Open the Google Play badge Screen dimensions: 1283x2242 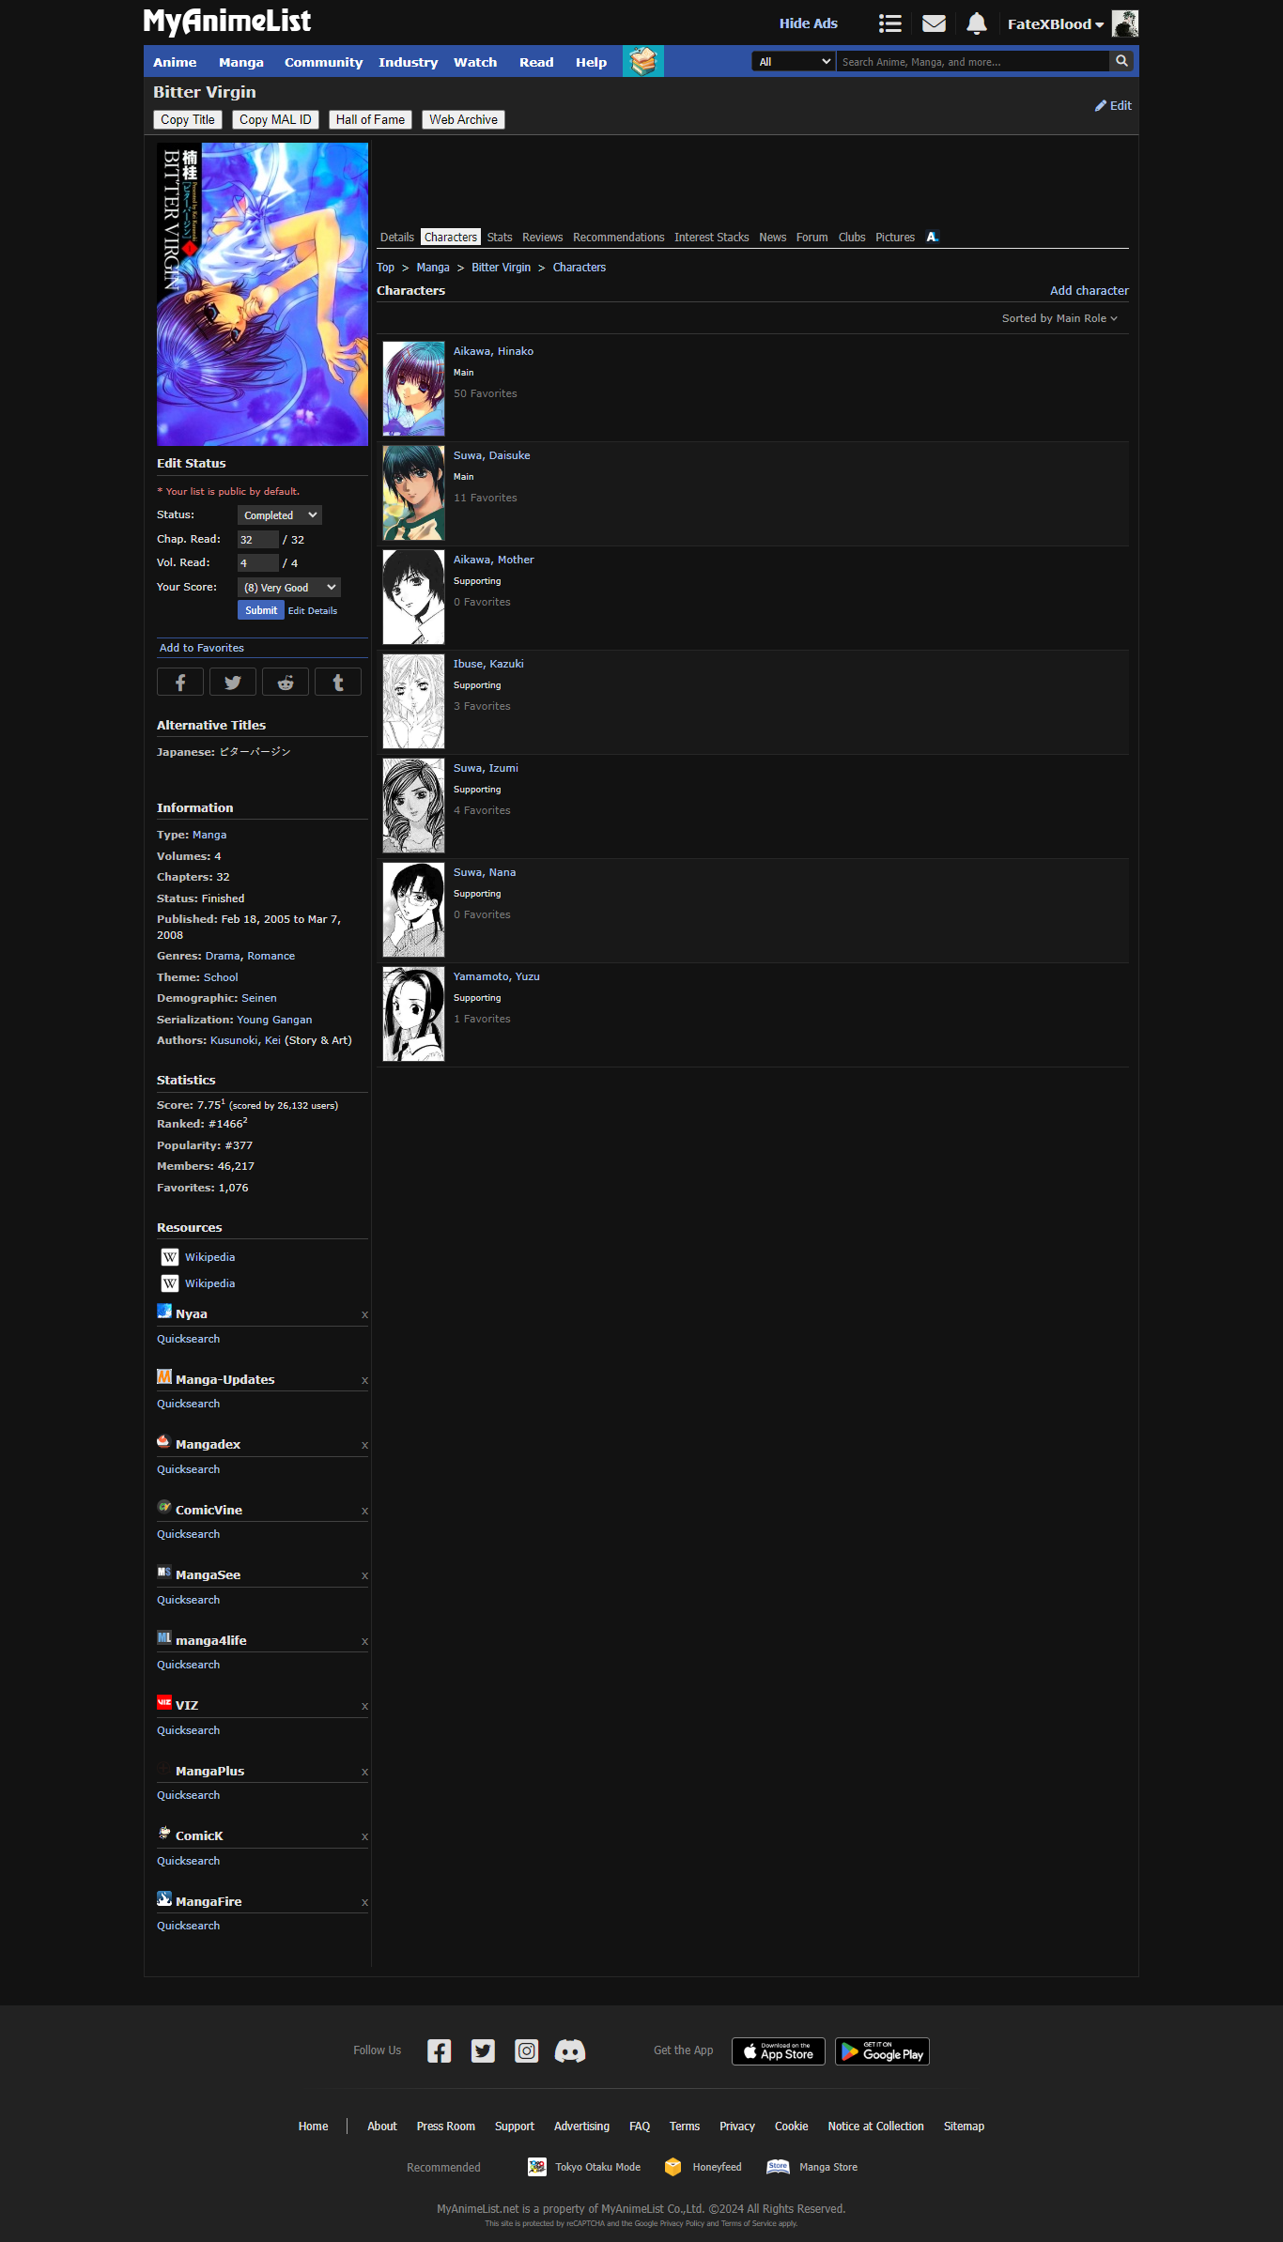pyautogui.click(x=882, y=2051)
